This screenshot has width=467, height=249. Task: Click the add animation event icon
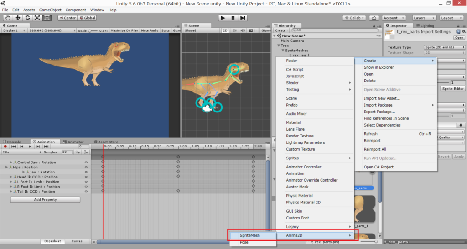(x=86, y=152)
